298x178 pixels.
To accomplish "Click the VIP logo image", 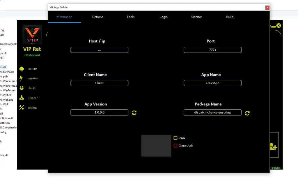I will 32,34.
